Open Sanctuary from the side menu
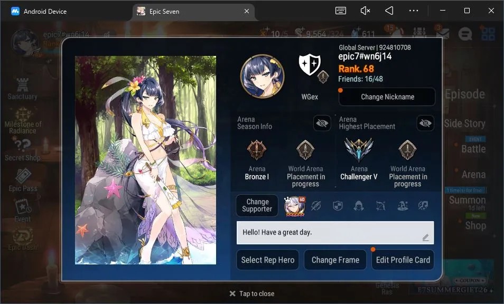The height and width of the screenshot is (304, 504). 23,89
